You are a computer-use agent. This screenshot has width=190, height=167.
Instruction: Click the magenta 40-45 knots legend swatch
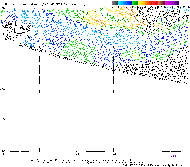[168, 3]
